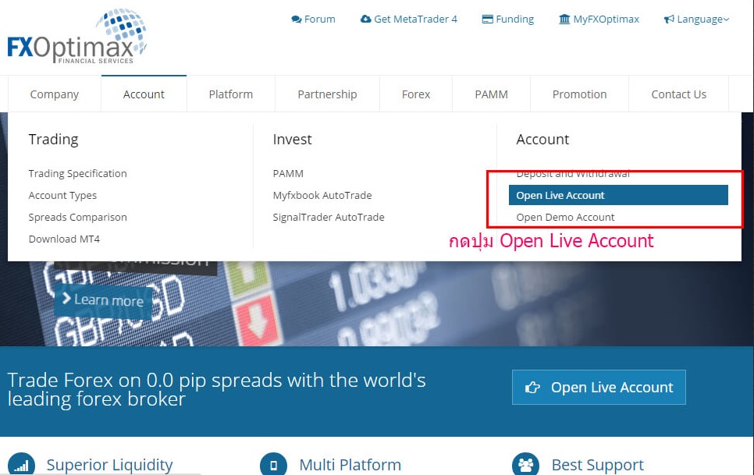The width and height of the screenshot is (754, 475).
Task: Click the Get MetaTrader 4 cloud download icon
Action: [x=366, y=19]
